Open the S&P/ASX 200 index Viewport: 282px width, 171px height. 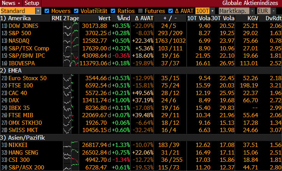tap(26, 168)
